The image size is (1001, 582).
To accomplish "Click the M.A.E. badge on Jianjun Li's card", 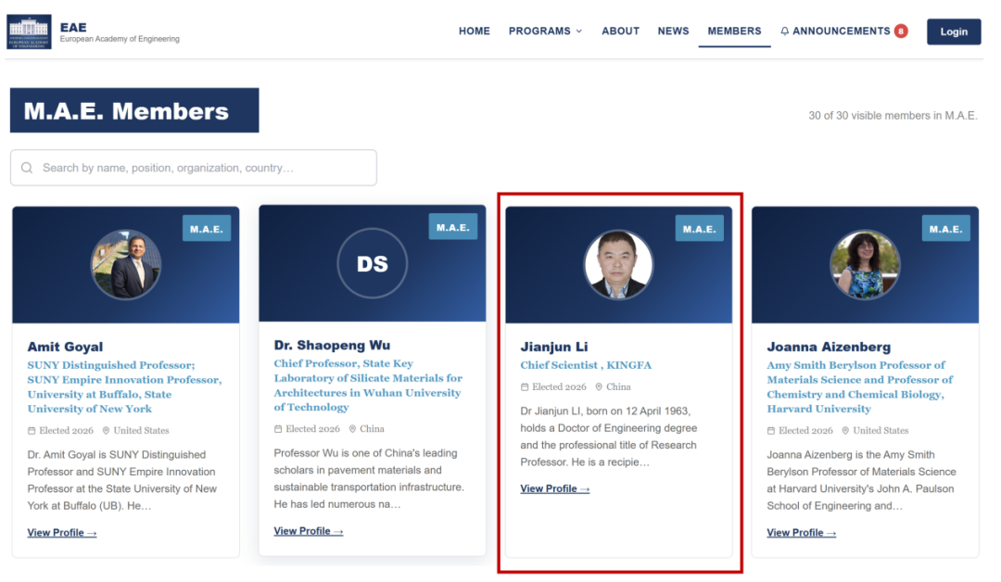I will tap(699, 229).
